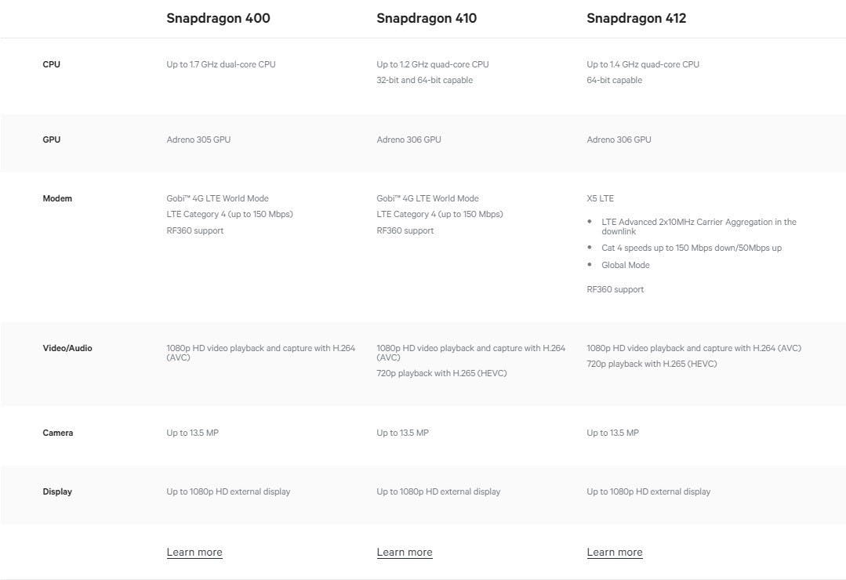Click the LTE Advanced Carrier Aggregation bullet

(x=699, y=227)
